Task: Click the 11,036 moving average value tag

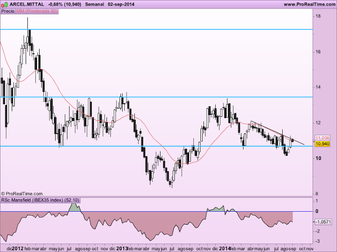Action: pos(323,138)
